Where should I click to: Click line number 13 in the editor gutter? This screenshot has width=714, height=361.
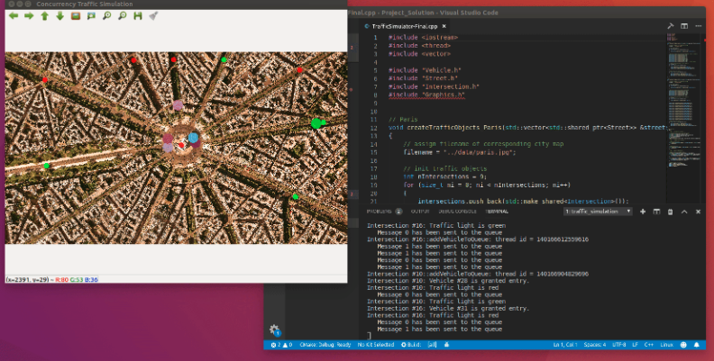(374, 136)
